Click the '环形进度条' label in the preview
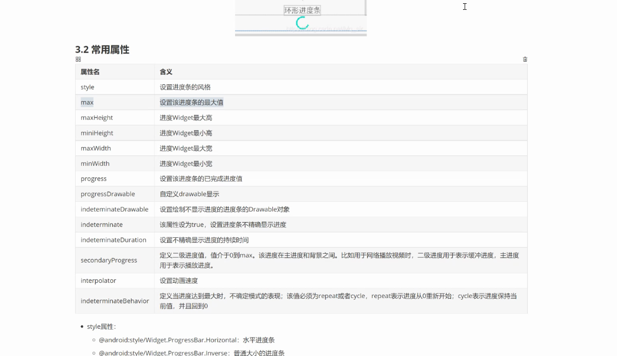 click(302, 10)
